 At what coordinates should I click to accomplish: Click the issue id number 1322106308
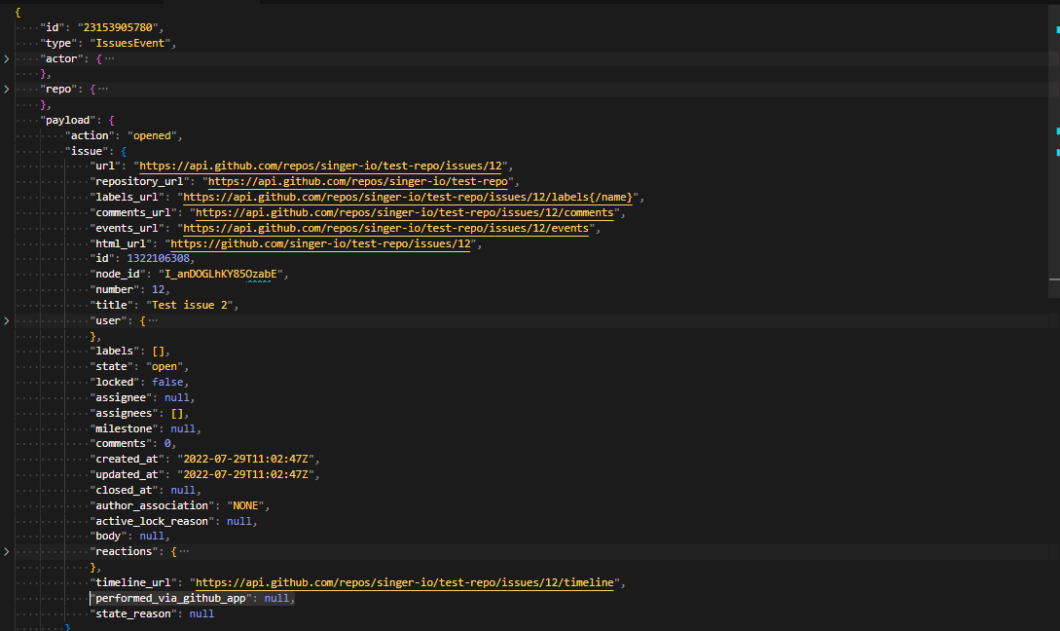(159, 258)
